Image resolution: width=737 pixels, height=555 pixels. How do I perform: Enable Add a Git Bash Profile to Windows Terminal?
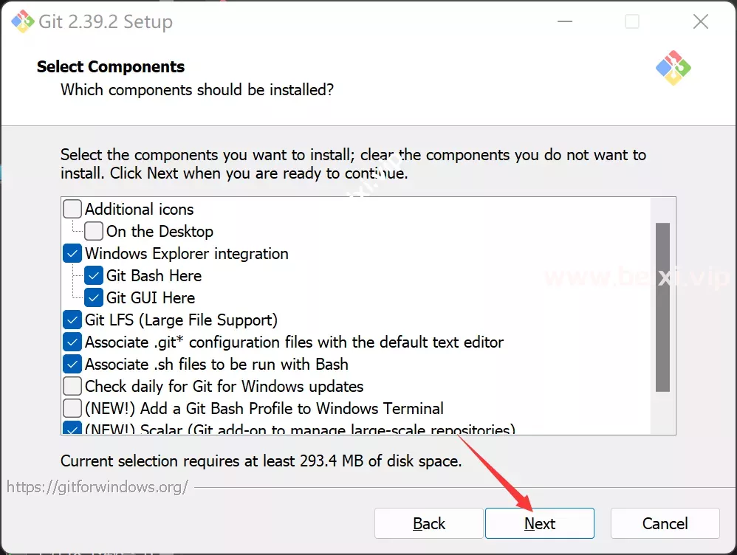(72, 408)
